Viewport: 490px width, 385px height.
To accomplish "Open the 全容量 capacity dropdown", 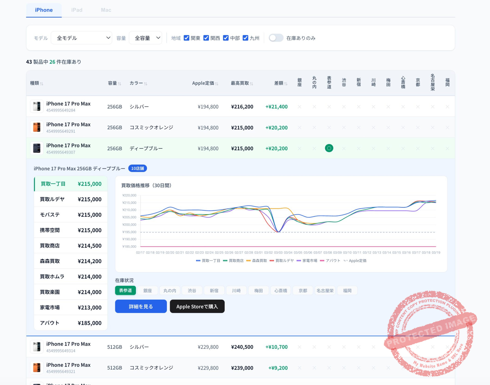I will tap(145, 38).
